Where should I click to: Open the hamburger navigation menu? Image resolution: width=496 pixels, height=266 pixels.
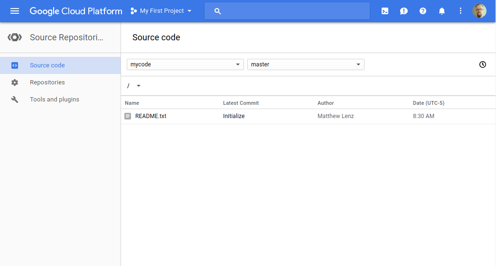click(15, 11)
